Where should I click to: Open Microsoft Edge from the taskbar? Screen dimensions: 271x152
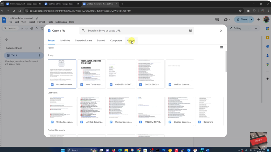pyautogui.click(x=120, y=150)
